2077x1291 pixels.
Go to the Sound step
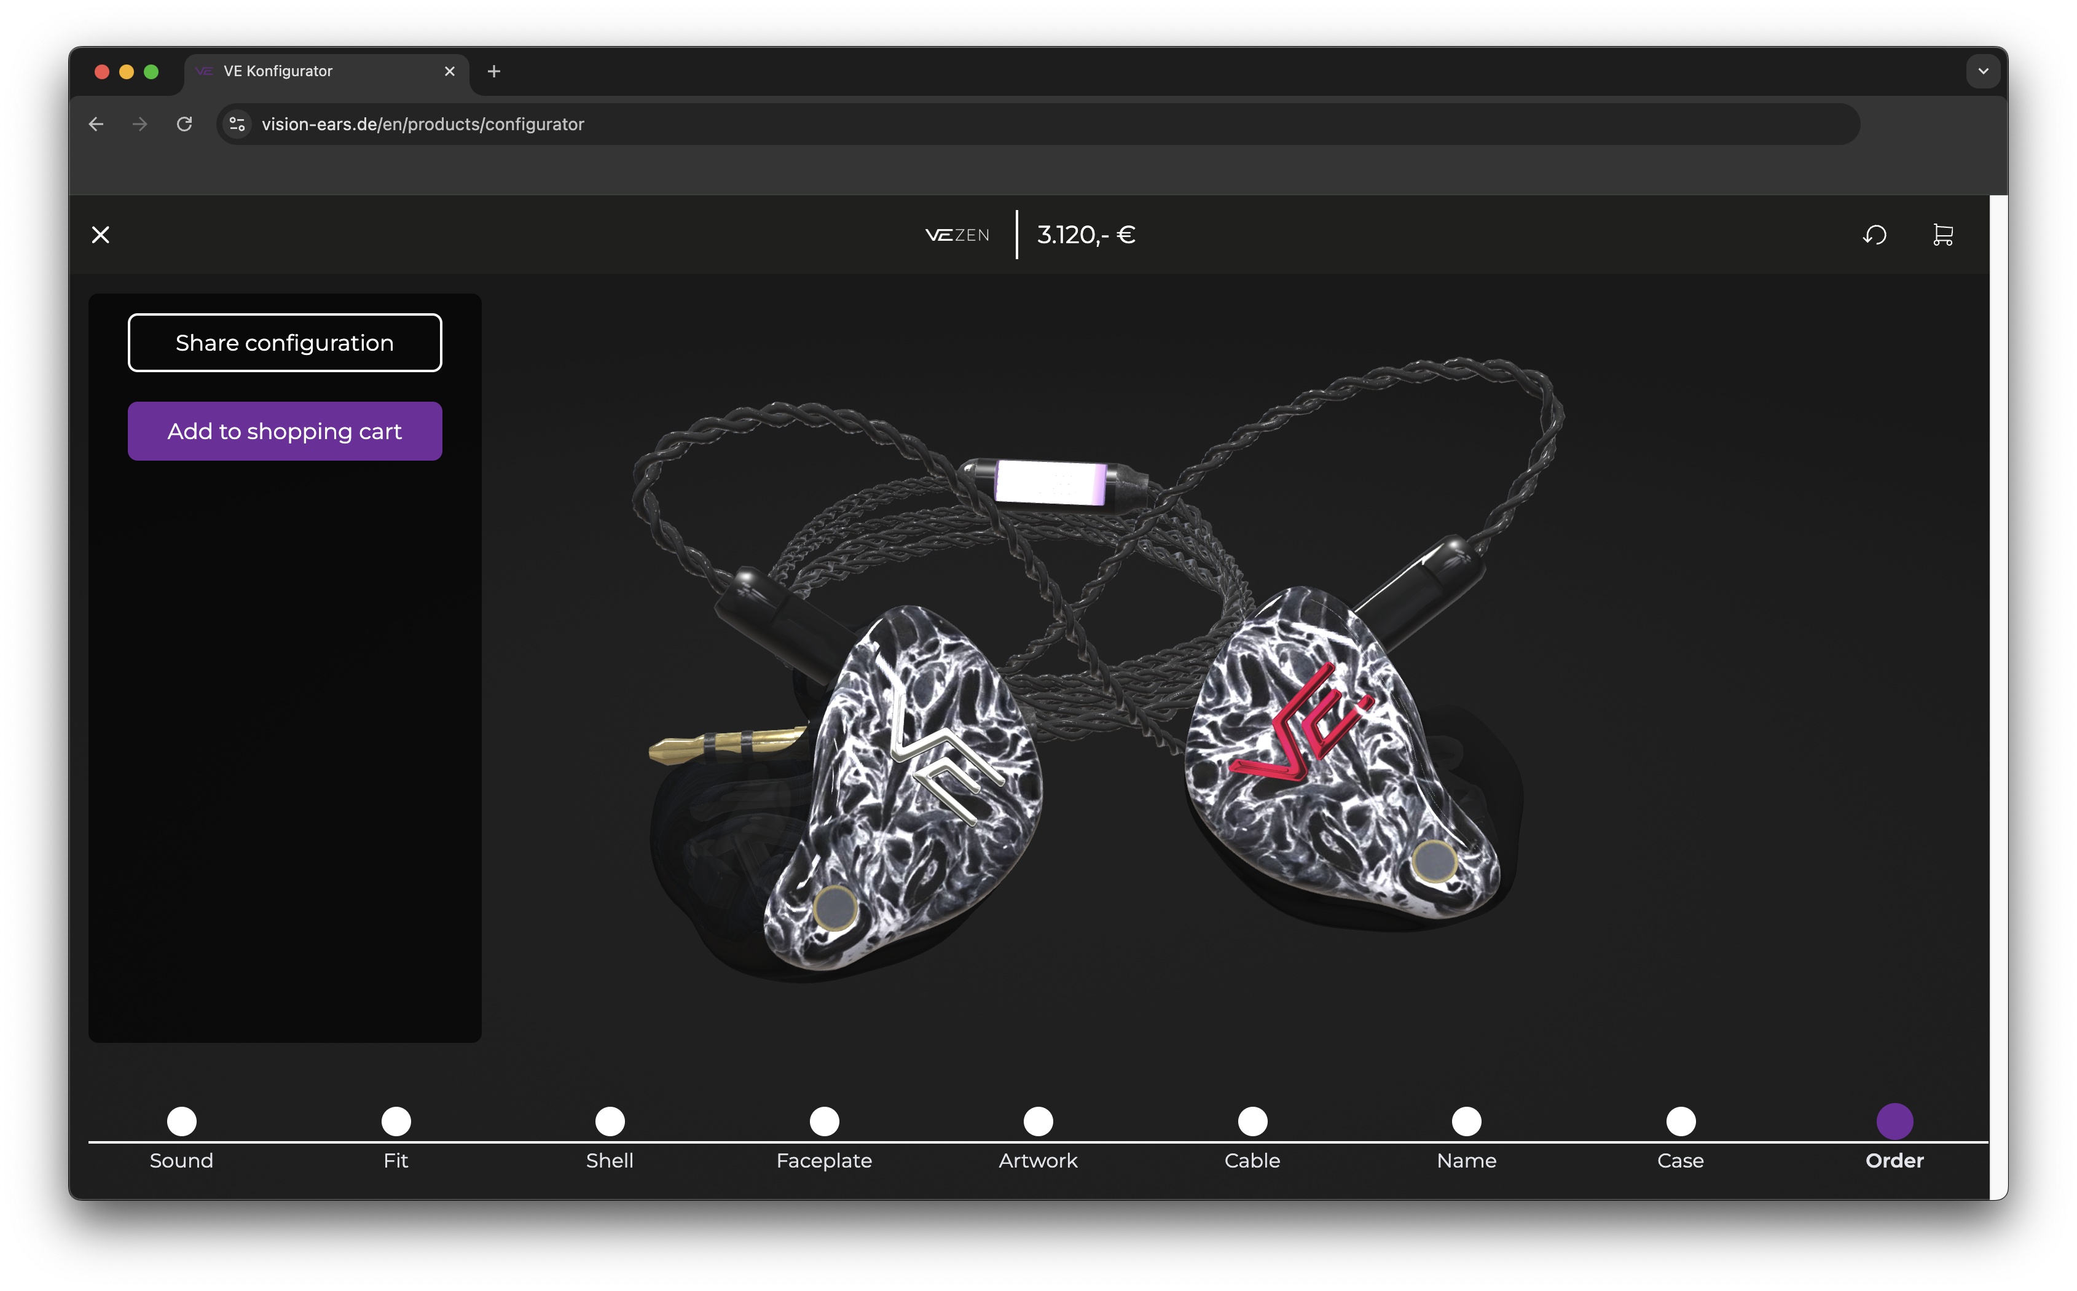pyautogui.click(x=182, y=1121)
